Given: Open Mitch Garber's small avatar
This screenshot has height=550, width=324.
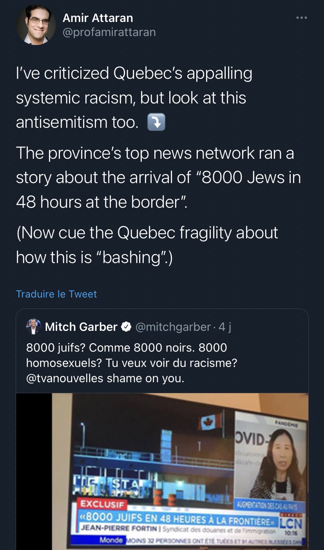Looking at the screenshot, I should [34, 327].
